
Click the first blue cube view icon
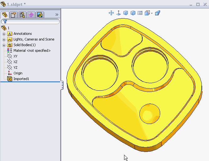point(126,13)
